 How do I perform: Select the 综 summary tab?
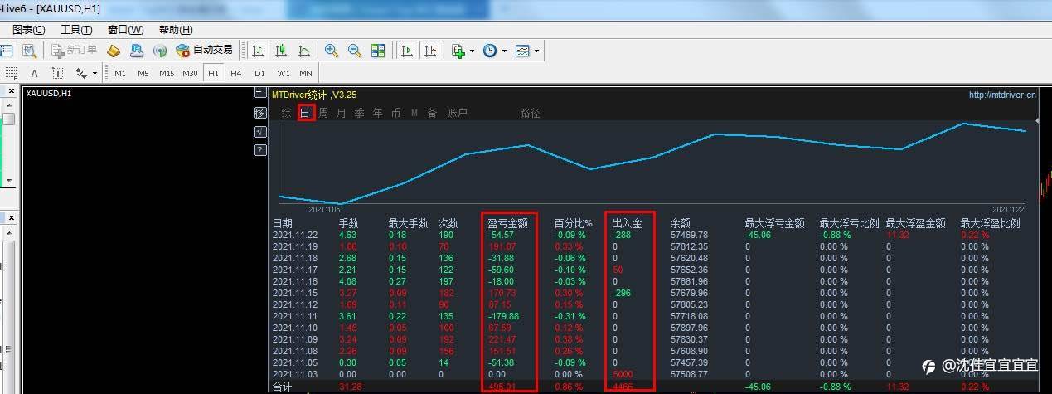point(287,113)
